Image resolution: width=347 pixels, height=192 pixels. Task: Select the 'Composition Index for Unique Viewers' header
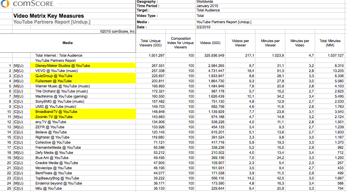pos(180,43)
